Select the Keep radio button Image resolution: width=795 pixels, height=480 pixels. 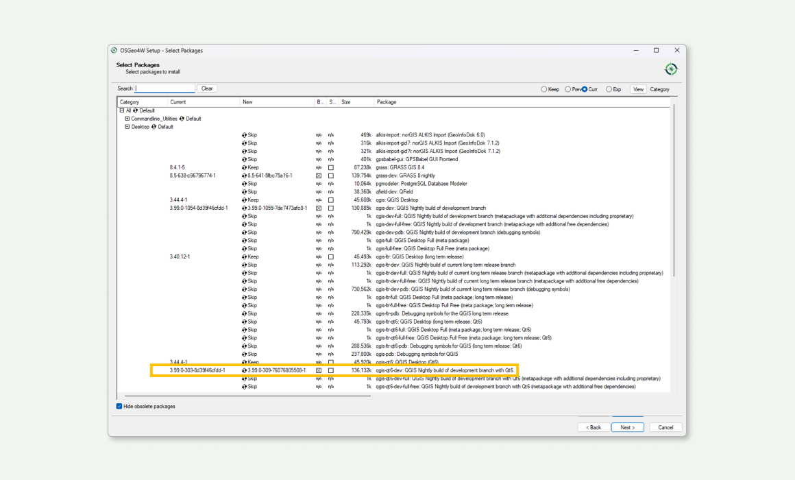pos(544,89)
